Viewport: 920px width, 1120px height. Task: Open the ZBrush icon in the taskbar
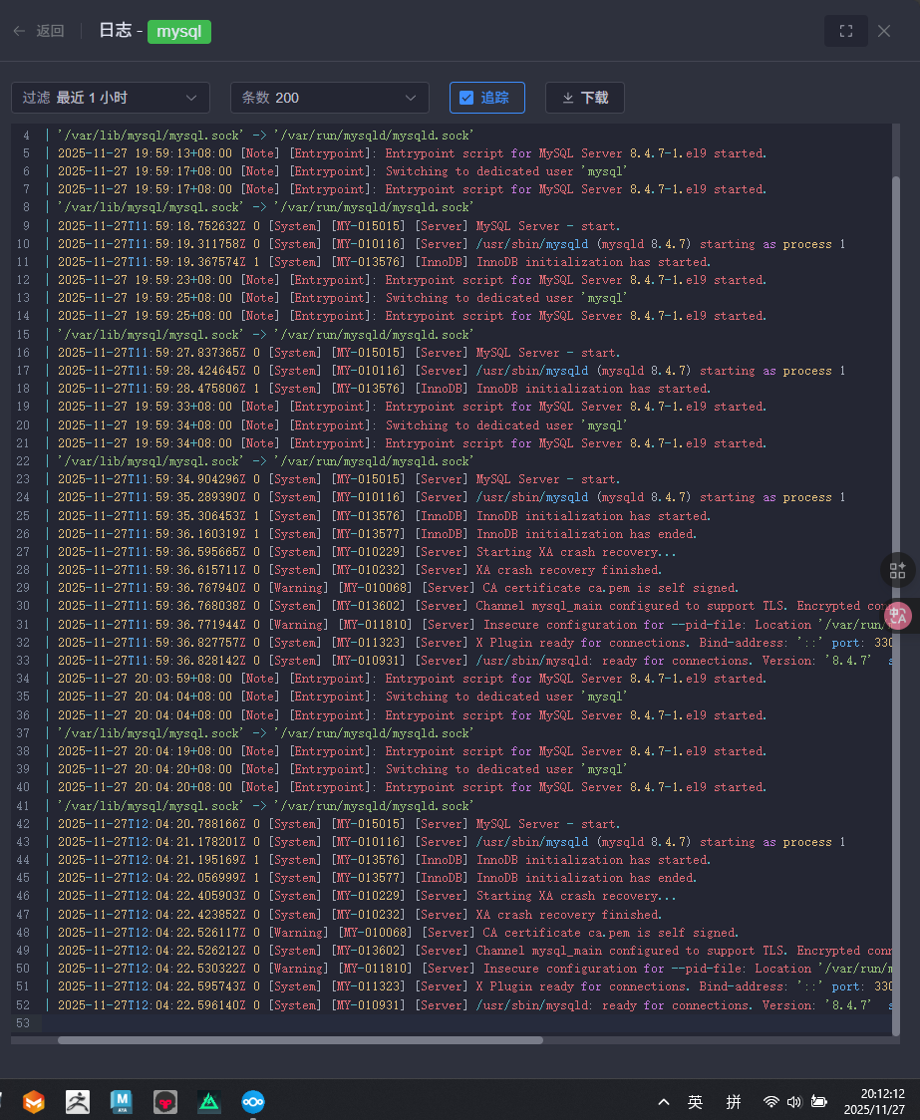click(78, 1102)
